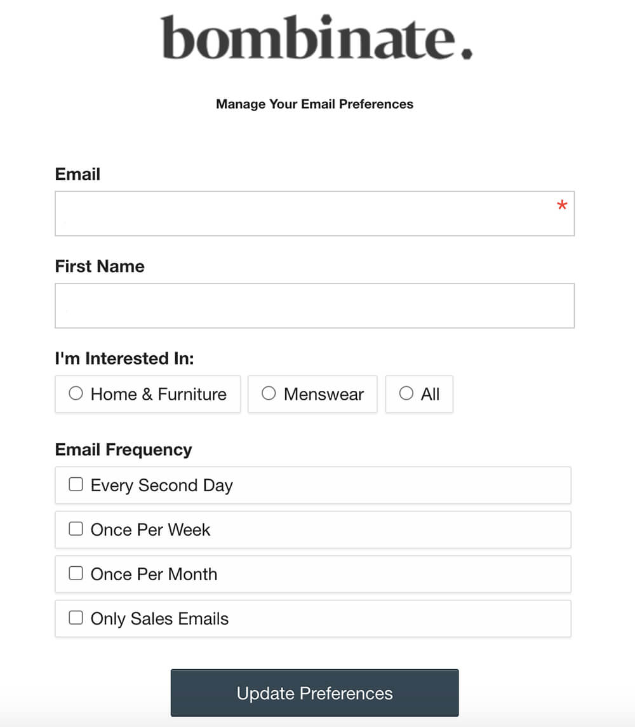Check the Once Per Month checkbox

point(76,574)
